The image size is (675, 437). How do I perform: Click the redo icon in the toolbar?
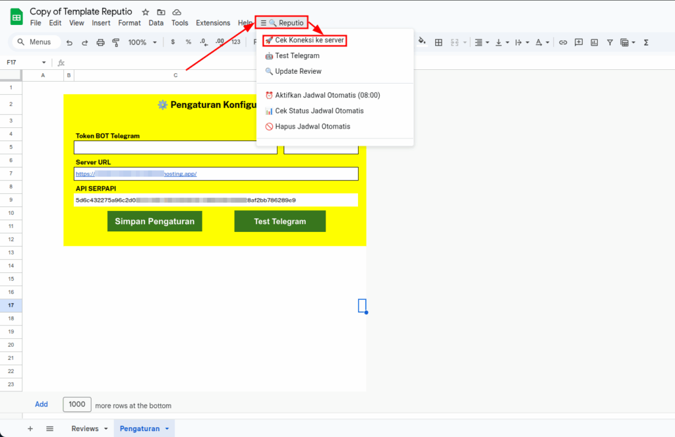pyautogui.click(x=84, y=42)
